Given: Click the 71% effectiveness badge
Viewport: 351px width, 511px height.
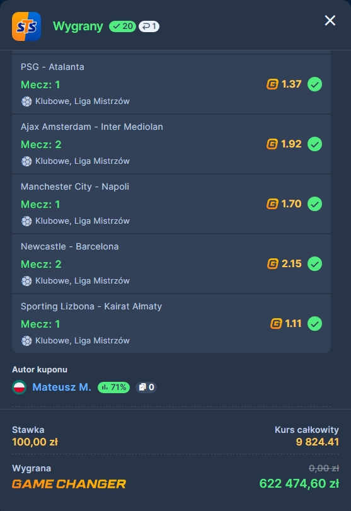Looking at the screenshot, I should [113, 387].
